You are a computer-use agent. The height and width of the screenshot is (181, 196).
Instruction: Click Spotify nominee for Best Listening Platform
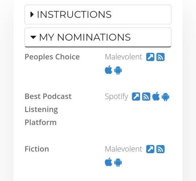117,96
